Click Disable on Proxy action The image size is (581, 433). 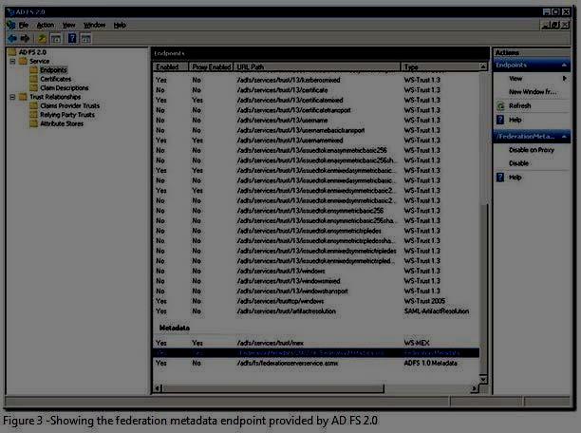tap(532, 150)
